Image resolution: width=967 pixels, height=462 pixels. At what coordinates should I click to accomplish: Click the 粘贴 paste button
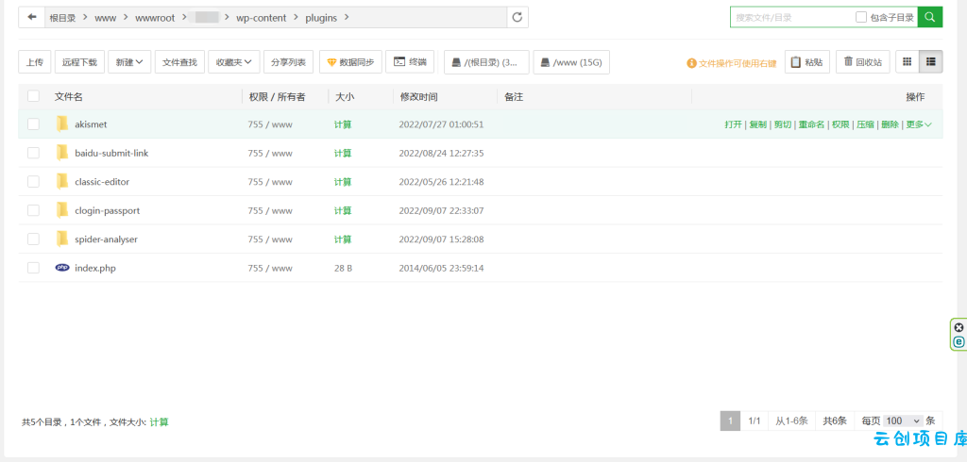[807, 61]
